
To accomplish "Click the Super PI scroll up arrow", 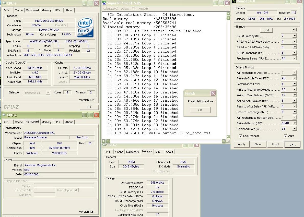I will tap(228, 14).
